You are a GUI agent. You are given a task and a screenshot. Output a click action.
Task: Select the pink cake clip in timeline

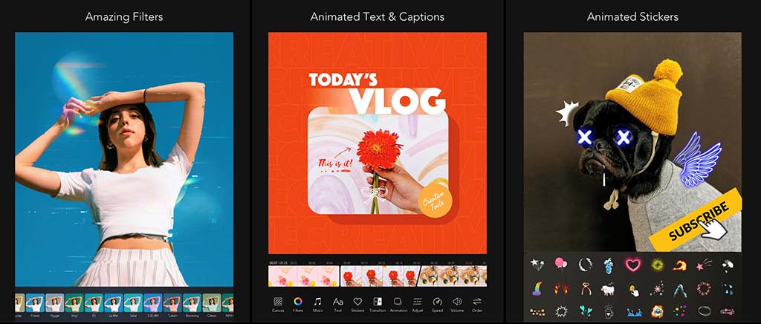coord(304,276)
